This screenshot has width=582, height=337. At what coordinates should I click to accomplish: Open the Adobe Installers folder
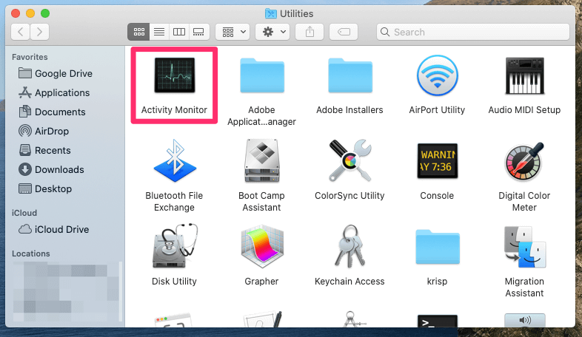point(350,75)
